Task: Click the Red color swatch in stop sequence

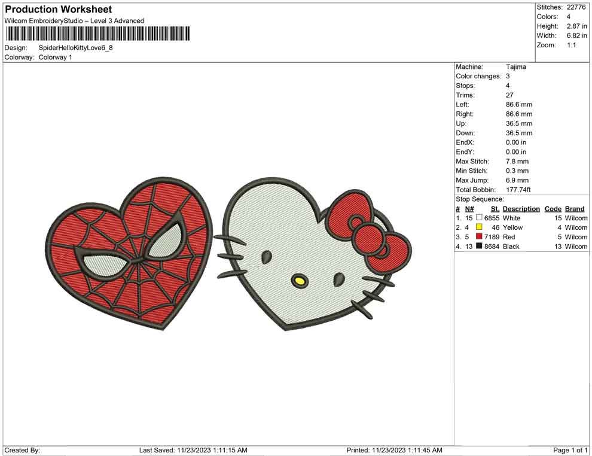Action: coord(479,236)
